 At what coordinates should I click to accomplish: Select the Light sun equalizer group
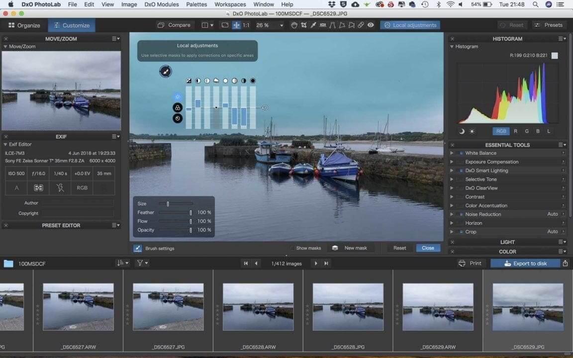[x=177, y=97]
